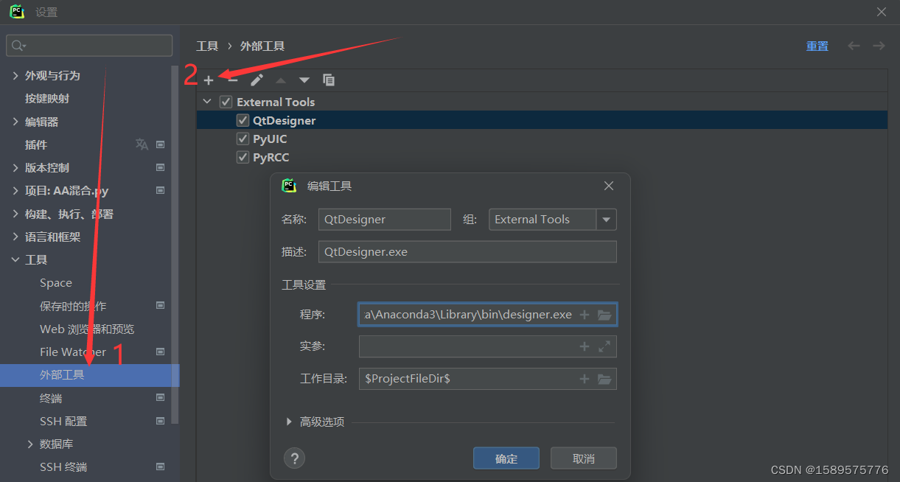The width and height of the screenshot is (900, 482).
Task: Expand the 版本控制 settings section
Action: (15, 167)
